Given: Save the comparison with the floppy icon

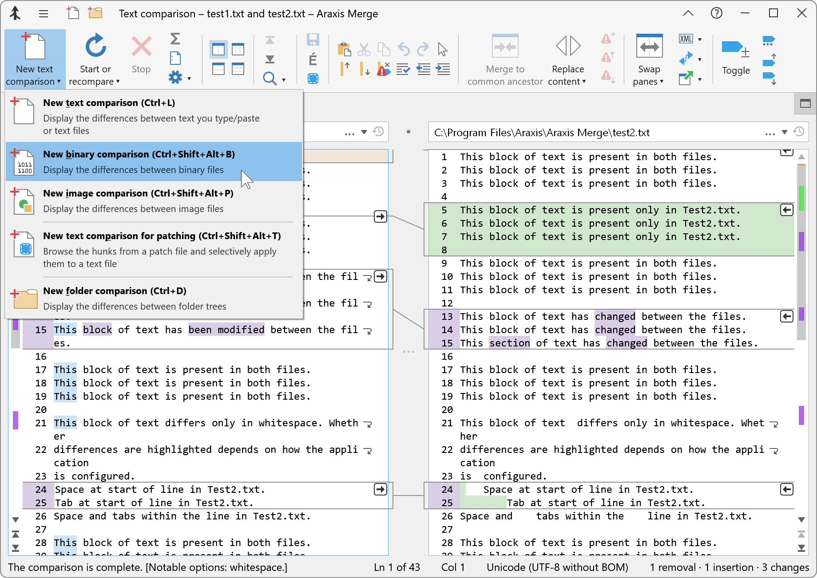Looking at the screenshot, I should [313, 39].
